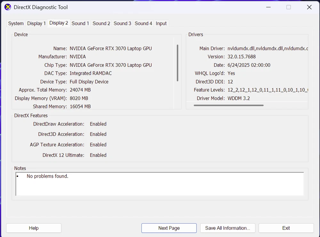This screenshot has height=237, width=320.
Task: View the Sound 4 tab
Action: (x=143, y=23)
